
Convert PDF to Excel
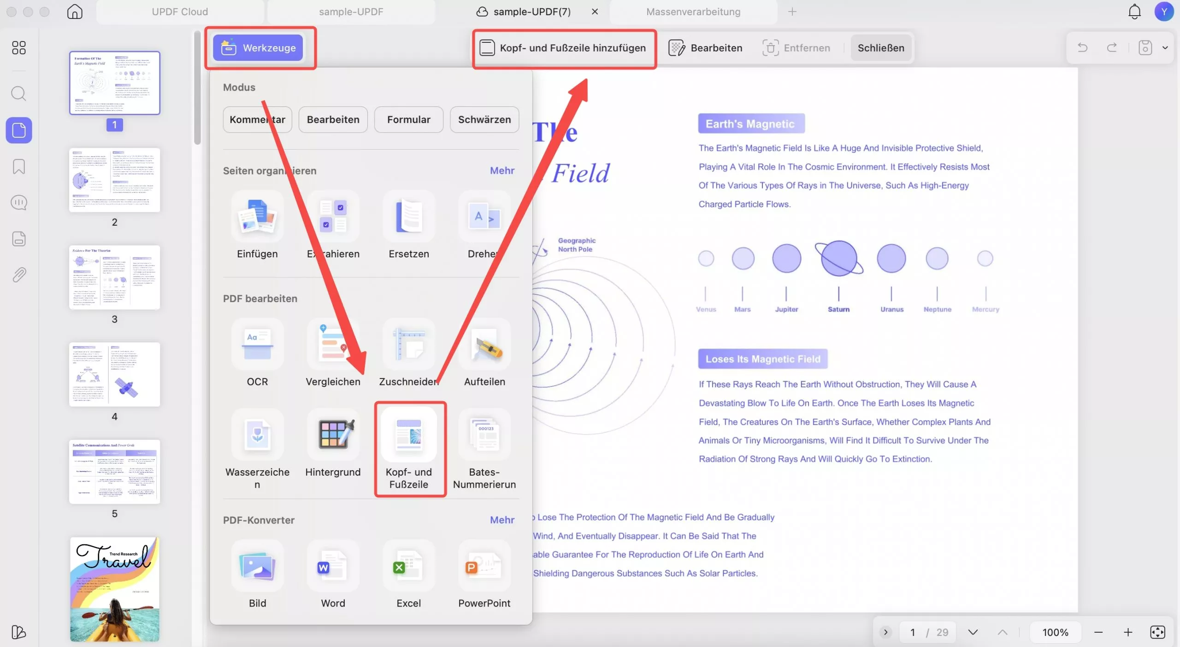(408, 567)
